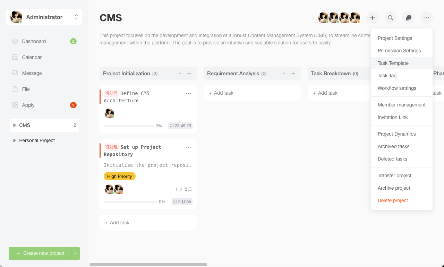This screenshot has width=444, height=267.
Task: Select Task Template from the menu
Action: click(393, 63)
